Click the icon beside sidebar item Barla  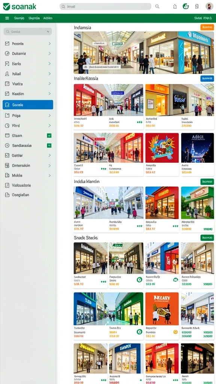[7, 64]
